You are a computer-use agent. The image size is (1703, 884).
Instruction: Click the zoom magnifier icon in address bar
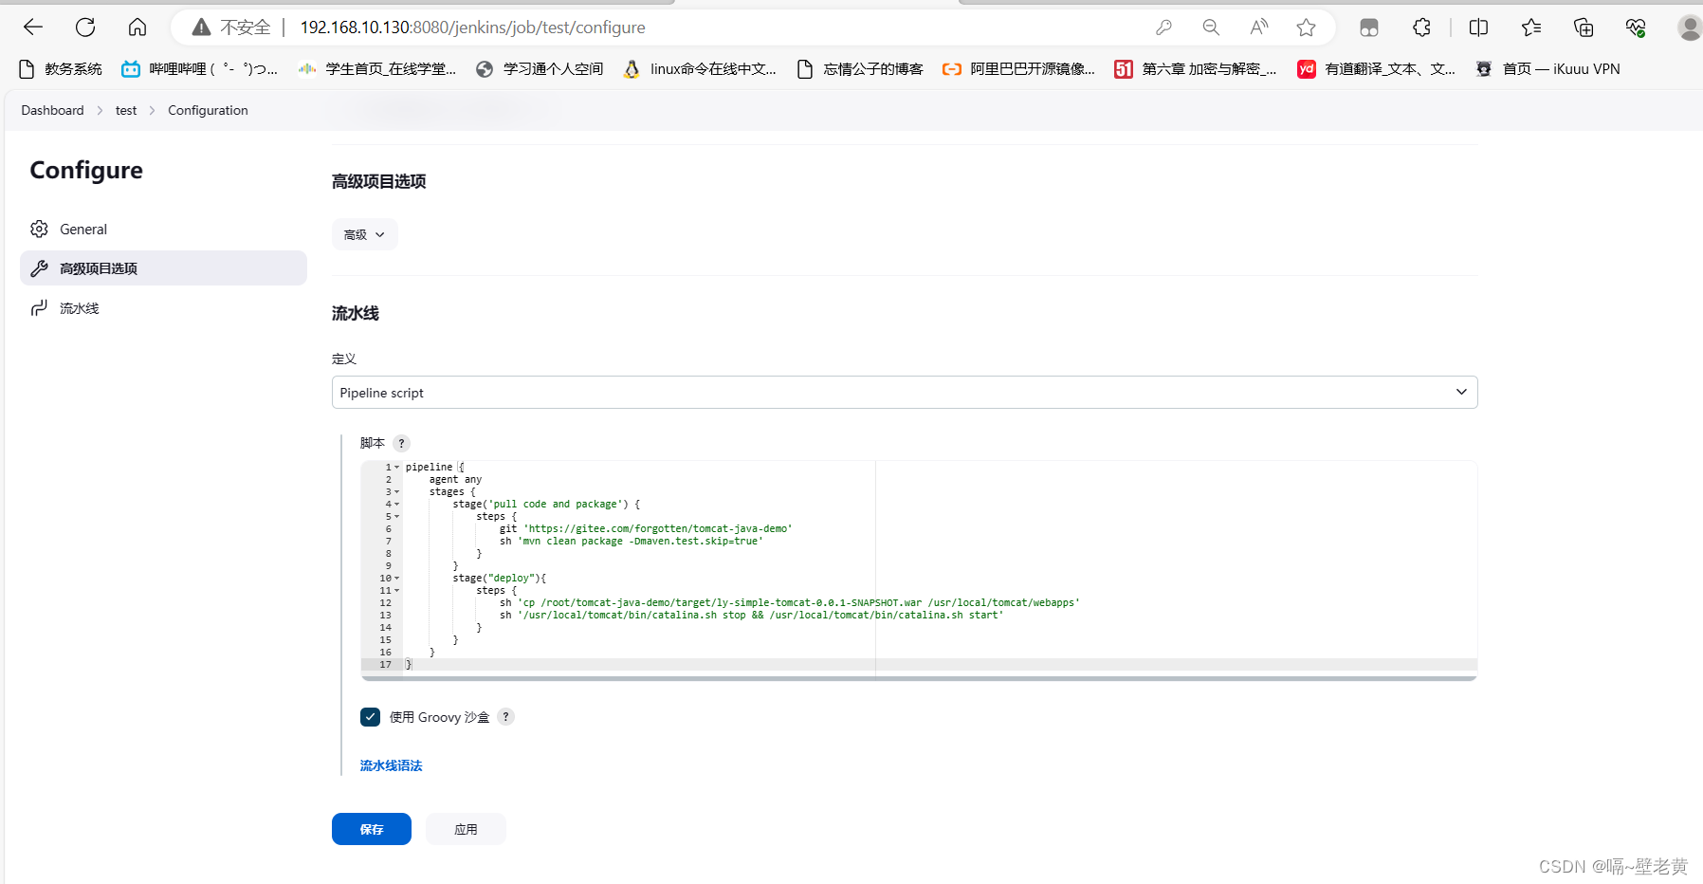pos(1211,28)
